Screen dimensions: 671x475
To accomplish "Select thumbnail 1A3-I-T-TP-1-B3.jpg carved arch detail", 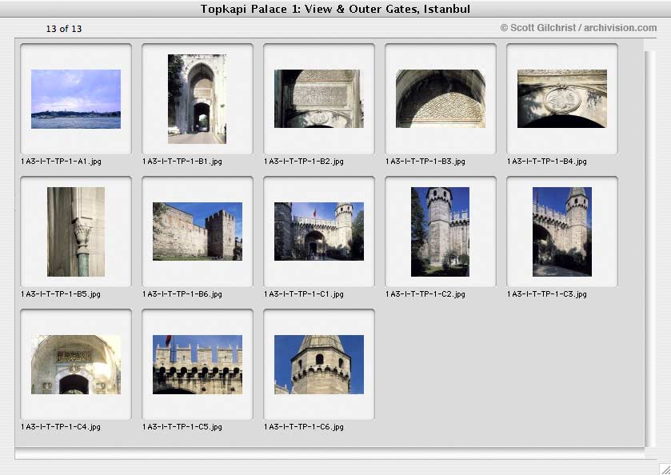I will coord(441,99).
